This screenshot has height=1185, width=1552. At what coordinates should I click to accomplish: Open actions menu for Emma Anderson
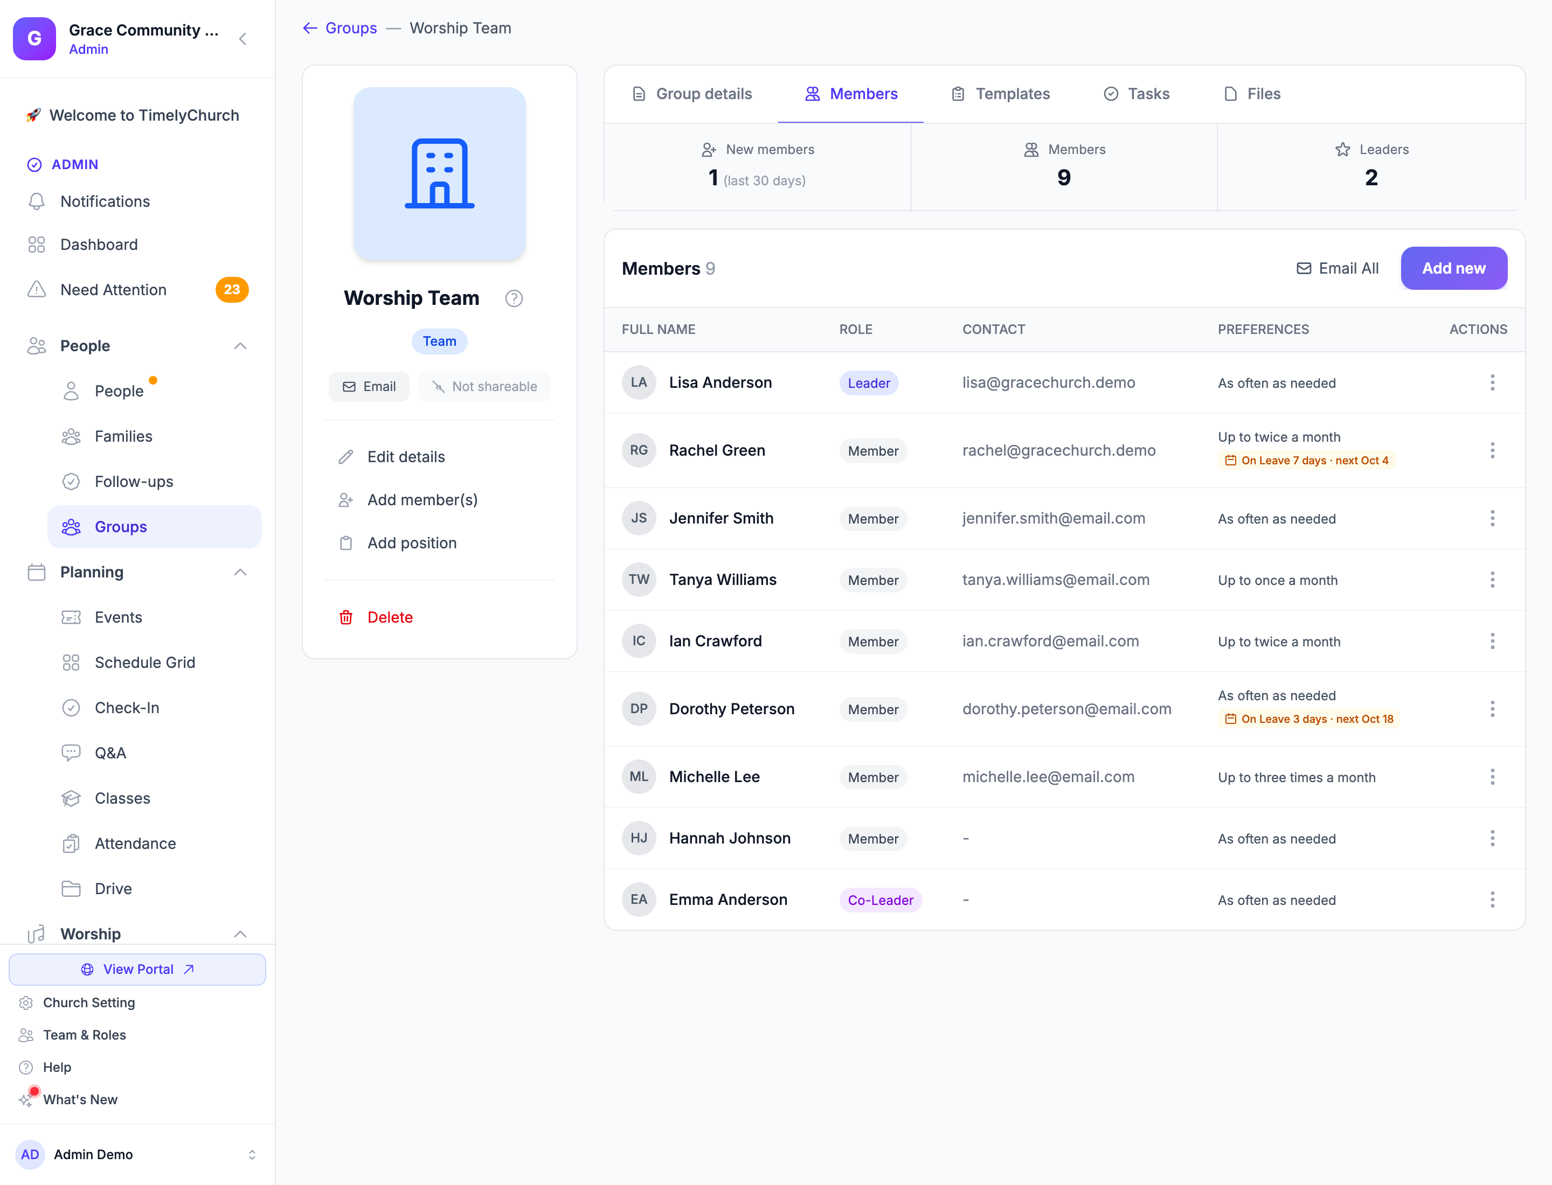(x=1492, y=900)
